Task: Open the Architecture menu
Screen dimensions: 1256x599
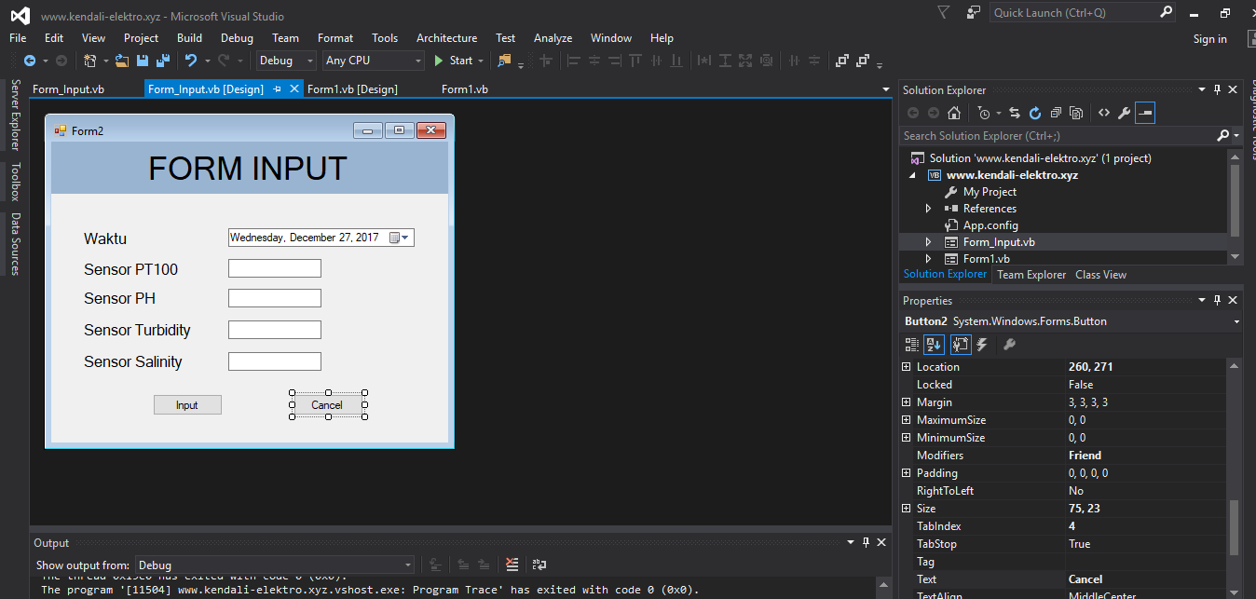Action: point(446,38)
